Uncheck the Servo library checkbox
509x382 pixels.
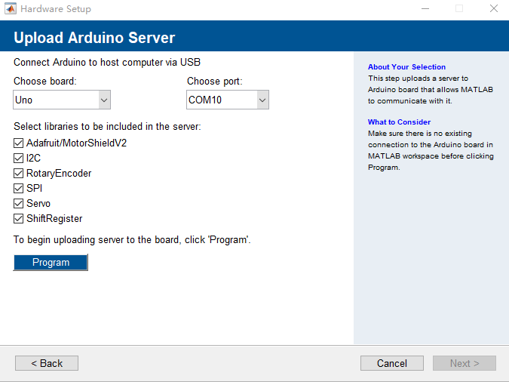pyautogui.click(x=19, y=204)
